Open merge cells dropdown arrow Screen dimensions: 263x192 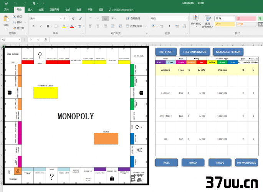coord(146,26)
